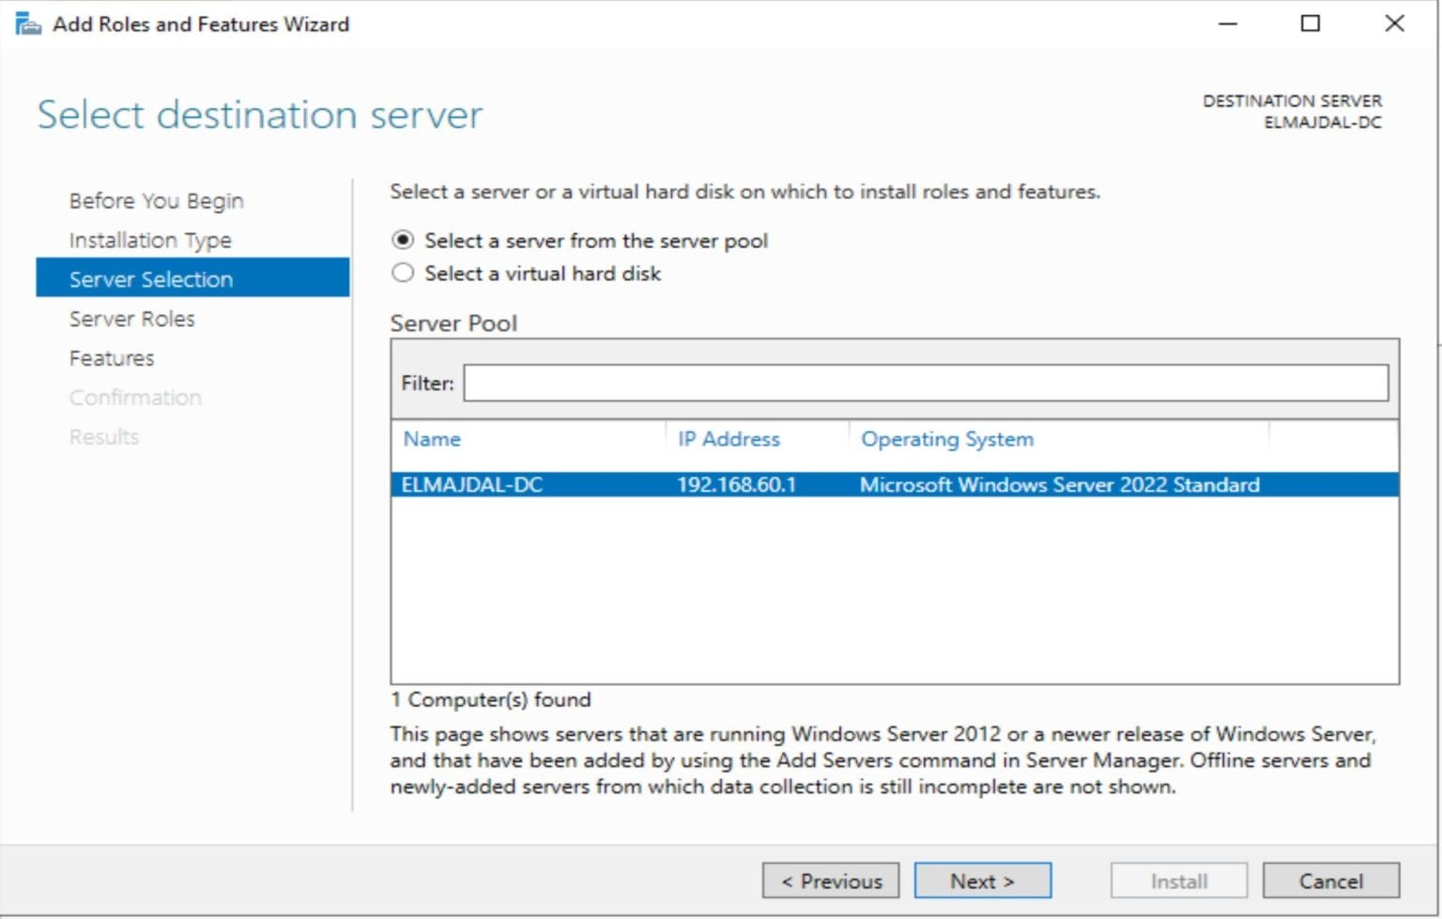Click the Add Roles and Features Wizard icon
Screen dimensions: 1442x919
(x=23, y=23)
